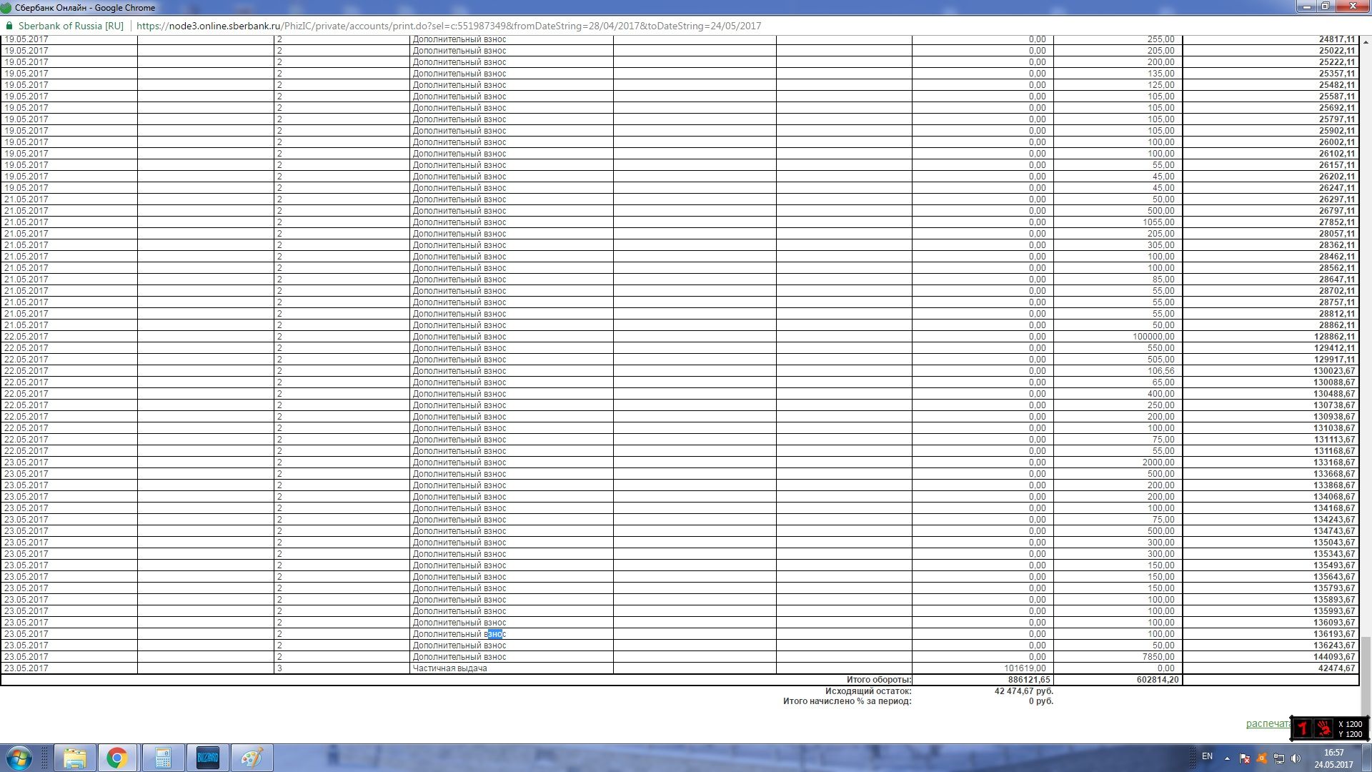This screenshot has width=1372, height=772.
Task: Open the Calculator from the taskbar
Action: 163,758
